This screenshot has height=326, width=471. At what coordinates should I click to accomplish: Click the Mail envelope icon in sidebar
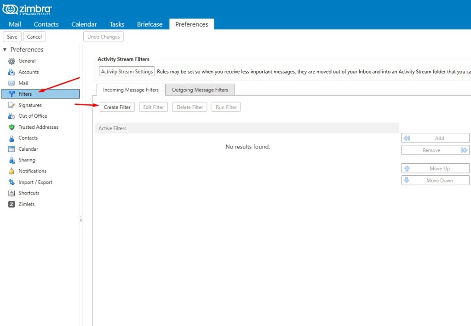pyautogui.click(x=11, y=83)
